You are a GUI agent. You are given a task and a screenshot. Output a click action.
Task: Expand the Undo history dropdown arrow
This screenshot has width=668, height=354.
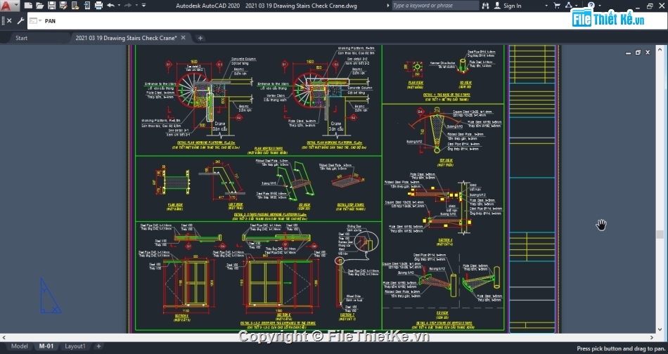point(119,6)
